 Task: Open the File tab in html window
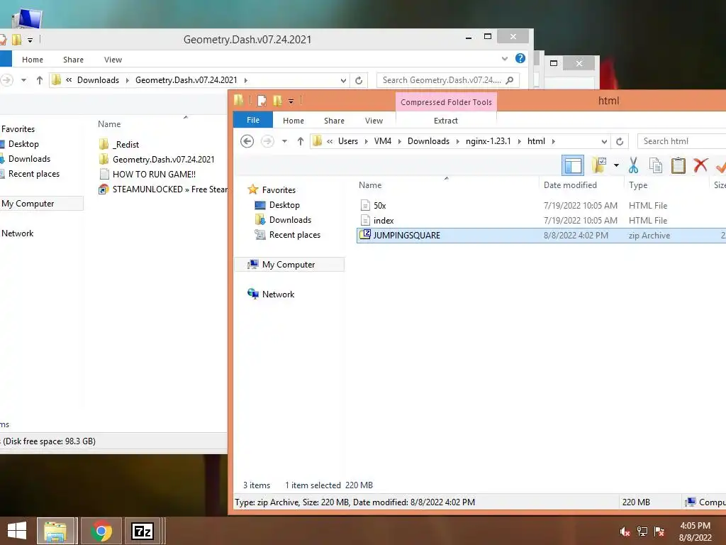click(x=253, y=120)
